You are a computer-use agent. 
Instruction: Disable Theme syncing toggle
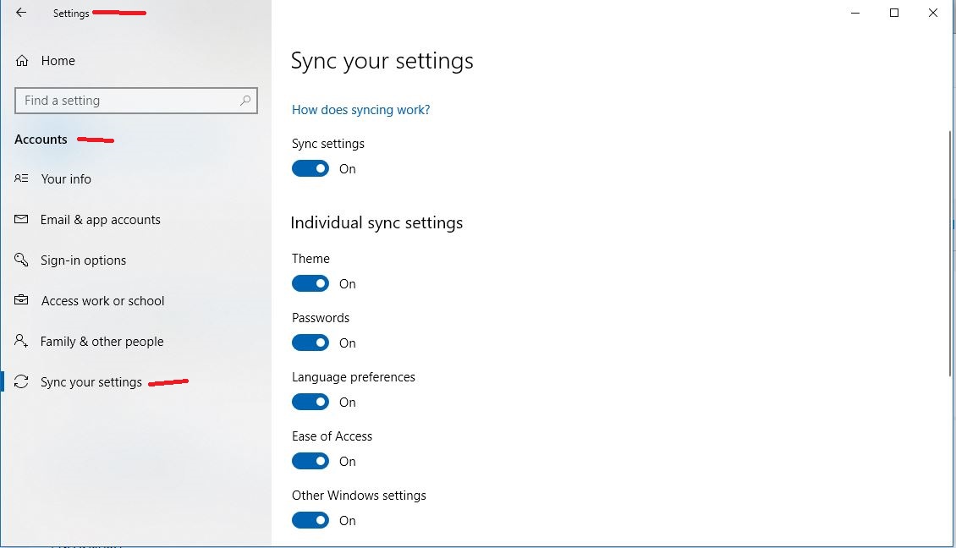pyautogui.click(x=310, y=283)
